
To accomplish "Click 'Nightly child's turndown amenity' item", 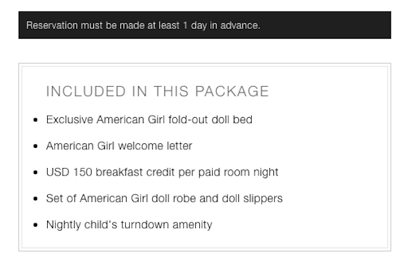I will click(129, 225).
